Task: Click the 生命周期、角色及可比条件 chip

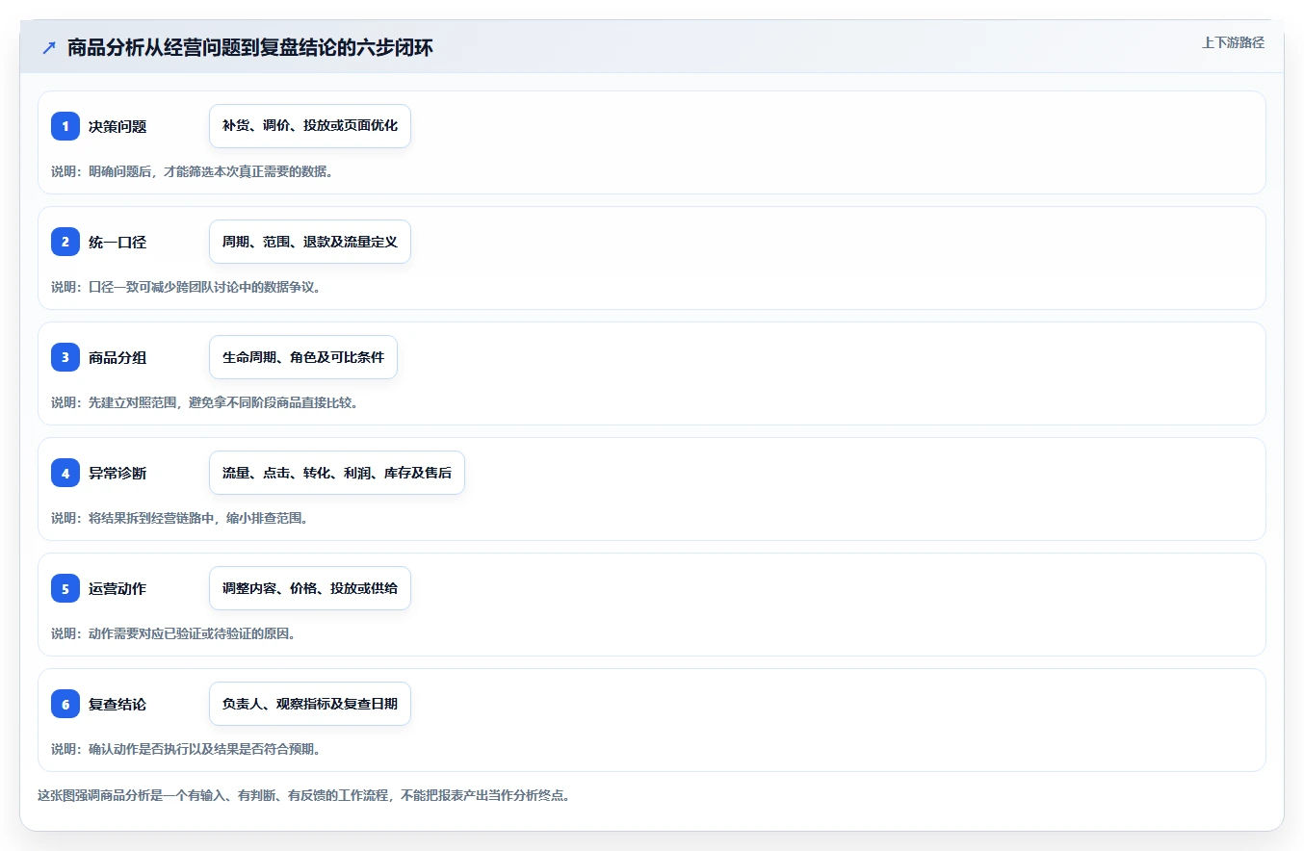Action: [x=303, y=357]
